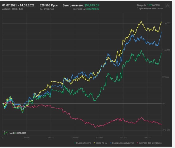Click the $150,000 y-axis label
The height and width of the screenshot is (148, 175).
[166, 23]
